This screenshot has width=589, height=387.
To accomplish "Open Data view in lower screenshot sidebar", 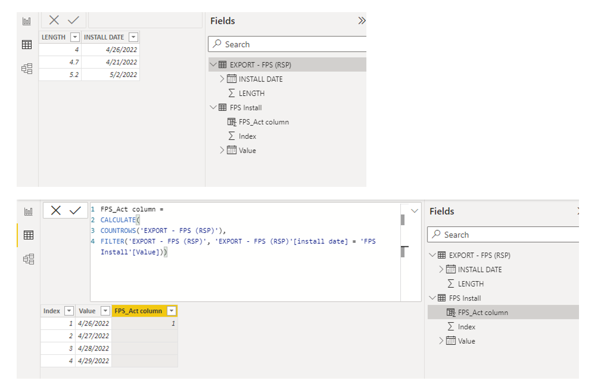I will point(28,235).
